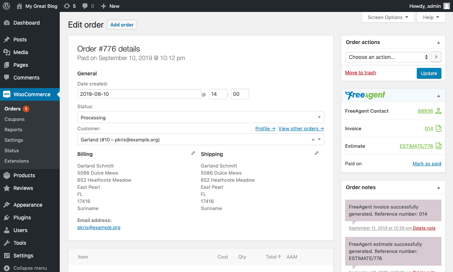Image resolution: width=453 pixels, height=272 pixels.
Task: Open the Products menu in sidebar
Action: [x=24, y=175]
